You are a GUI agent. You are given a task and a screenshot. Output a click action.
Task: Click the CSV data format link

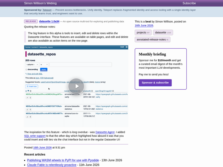tap(42, 78)
